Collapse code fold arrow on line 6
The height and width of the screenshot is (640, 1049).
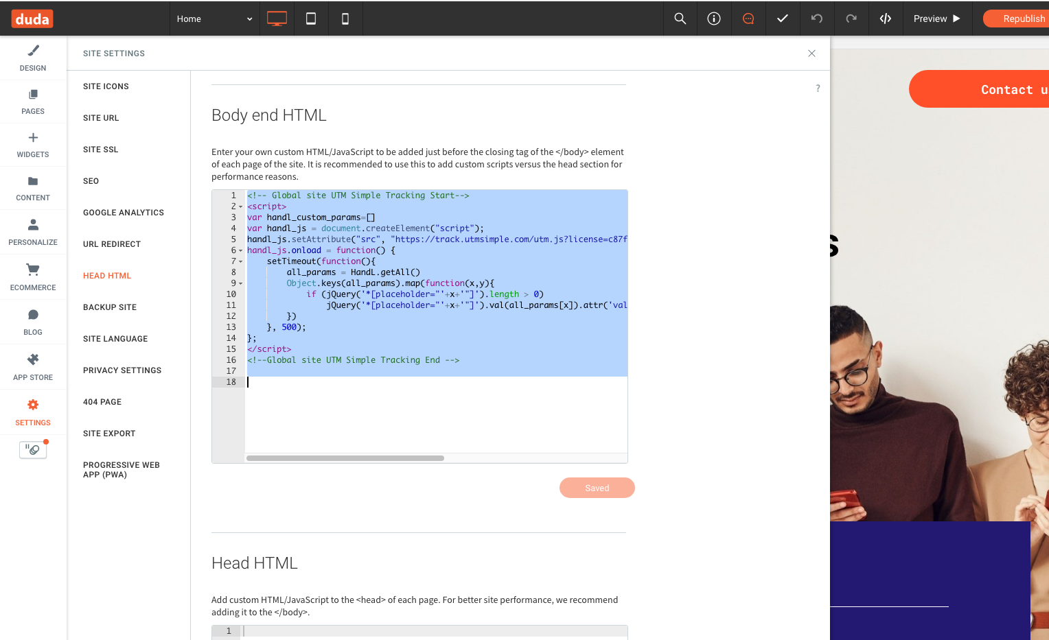[x=241, y=250]
